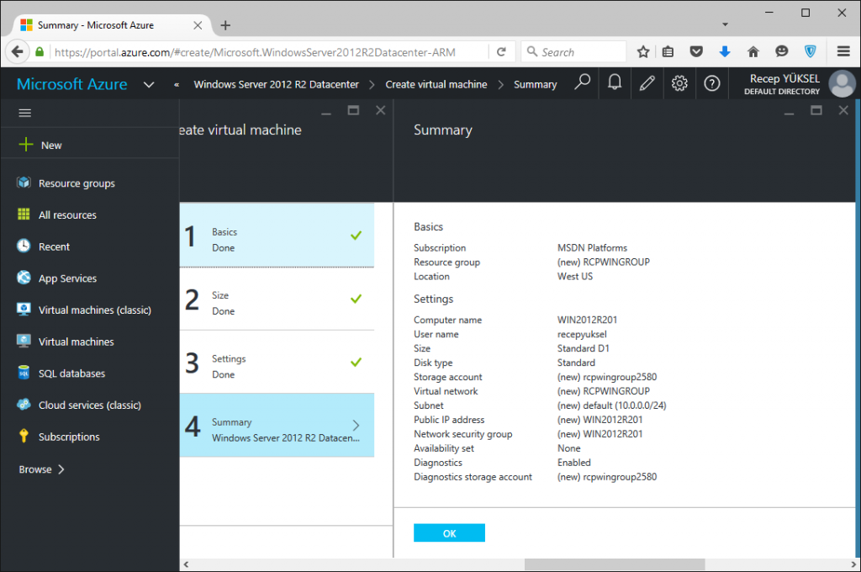The height and width of the screenshot is (572, 861).
Task: Click the pencil edit dashboard icon
Action: [x=647, y=83]
